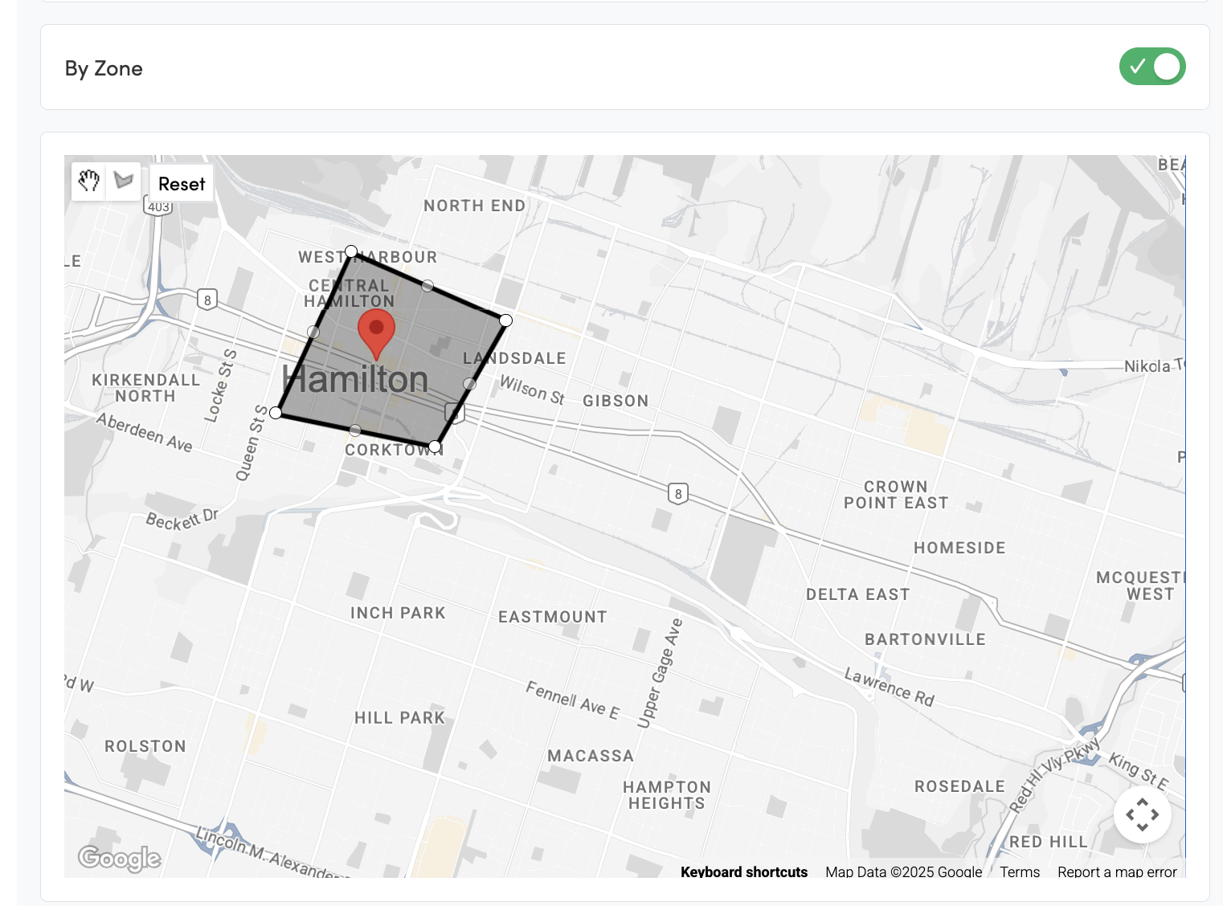The image size is (1223, 906).
Task: Click the Map Data ©2025 Google text
Action: (903, 871)
